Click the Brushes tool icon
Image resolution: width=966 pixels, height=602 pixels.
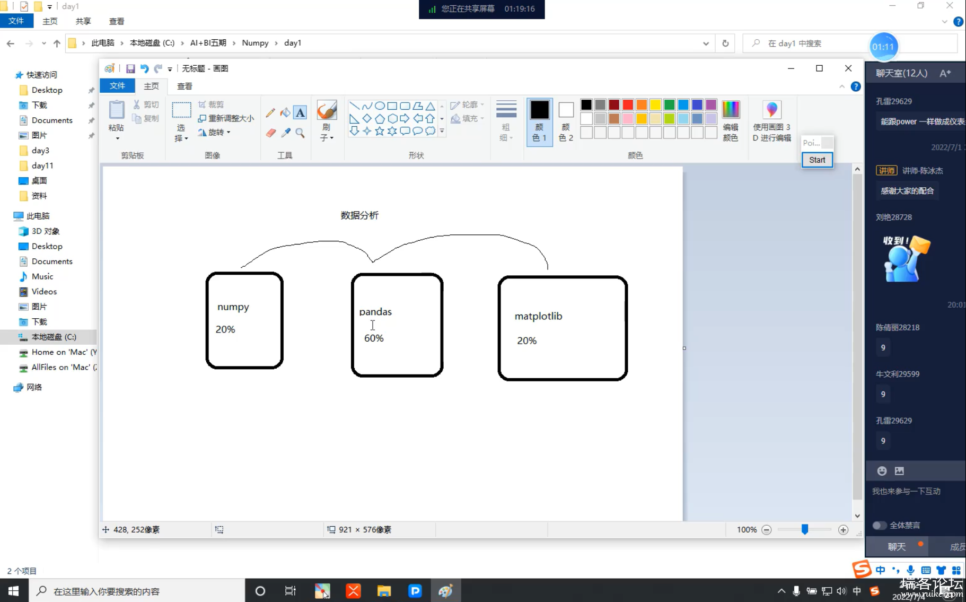pyautogui.click(x=327, y=110)
